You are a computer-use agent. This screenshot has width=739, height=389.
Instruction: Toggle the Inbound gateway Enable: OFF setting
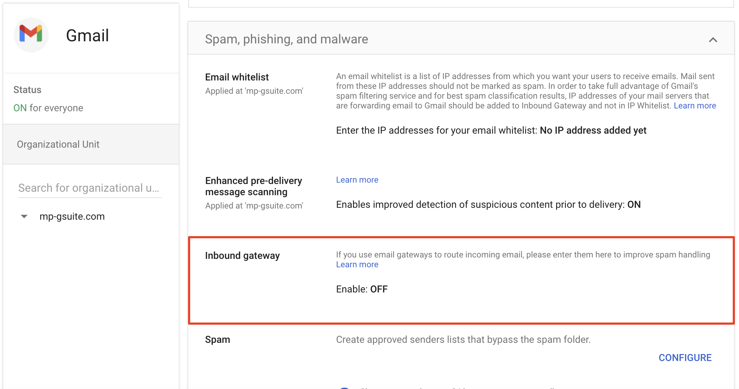362,289
